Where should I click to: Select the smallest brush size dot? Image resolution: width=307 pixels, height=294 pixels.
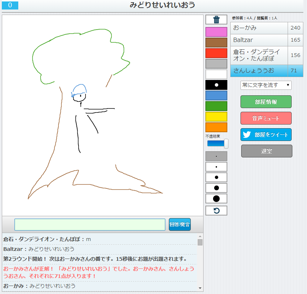click(216, 156)
